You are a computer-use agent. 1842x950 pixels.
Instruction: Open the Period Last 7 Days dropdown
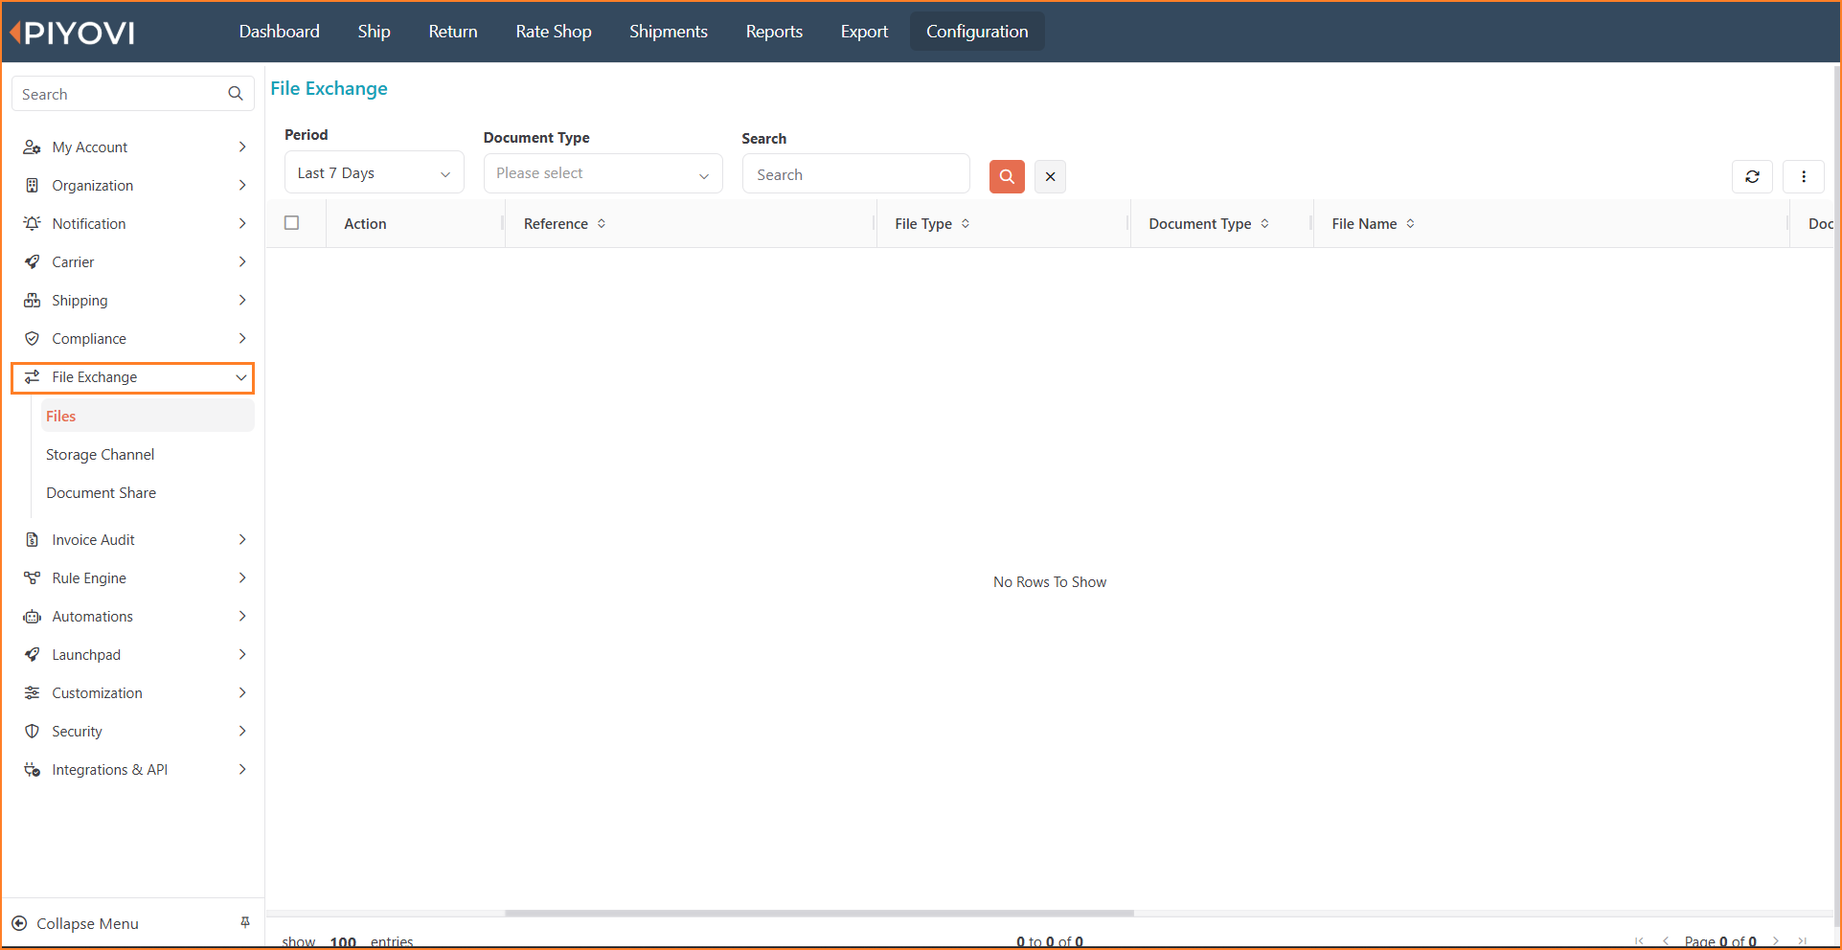pos(375,172)
